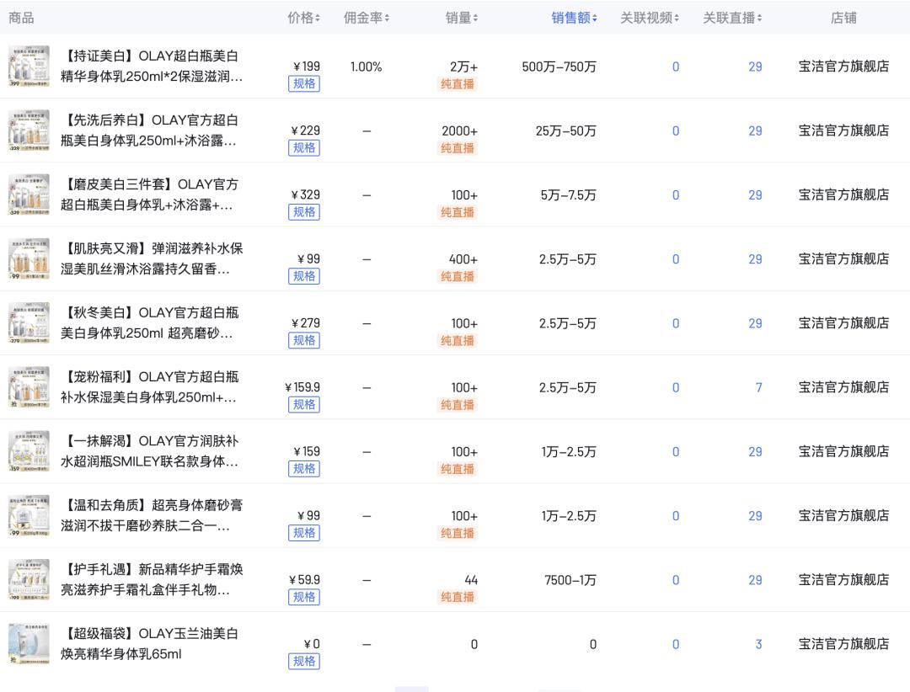Open the 超级福袋 product thumbnail
The width and height of the screenshot is (910, 692).
pos(29,643)
